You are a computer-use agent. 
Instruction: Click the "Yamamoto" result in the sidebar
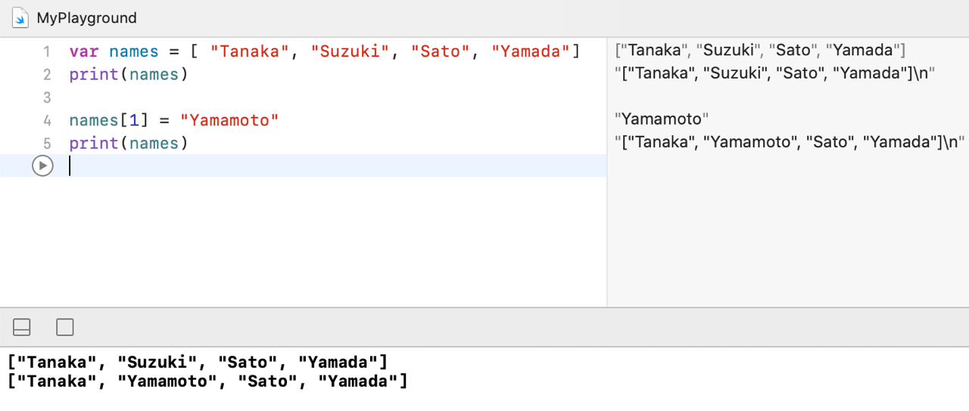point(662,119)
